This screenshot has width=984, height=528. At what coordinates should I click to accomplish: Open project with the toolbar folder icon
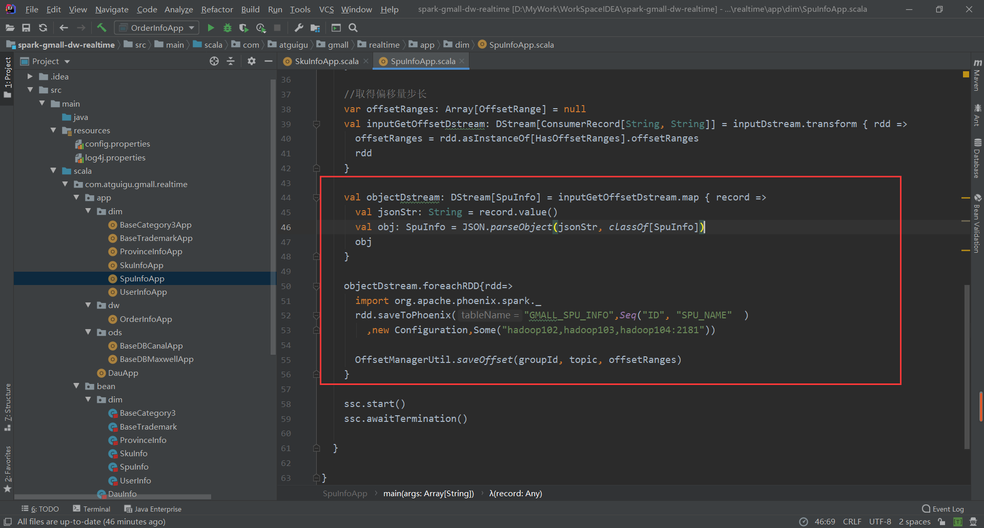[10, 28]
